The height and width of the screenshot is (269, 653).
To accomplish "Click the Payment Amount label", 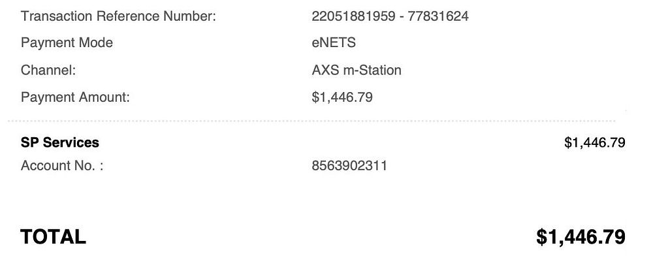I will [75, 97].
